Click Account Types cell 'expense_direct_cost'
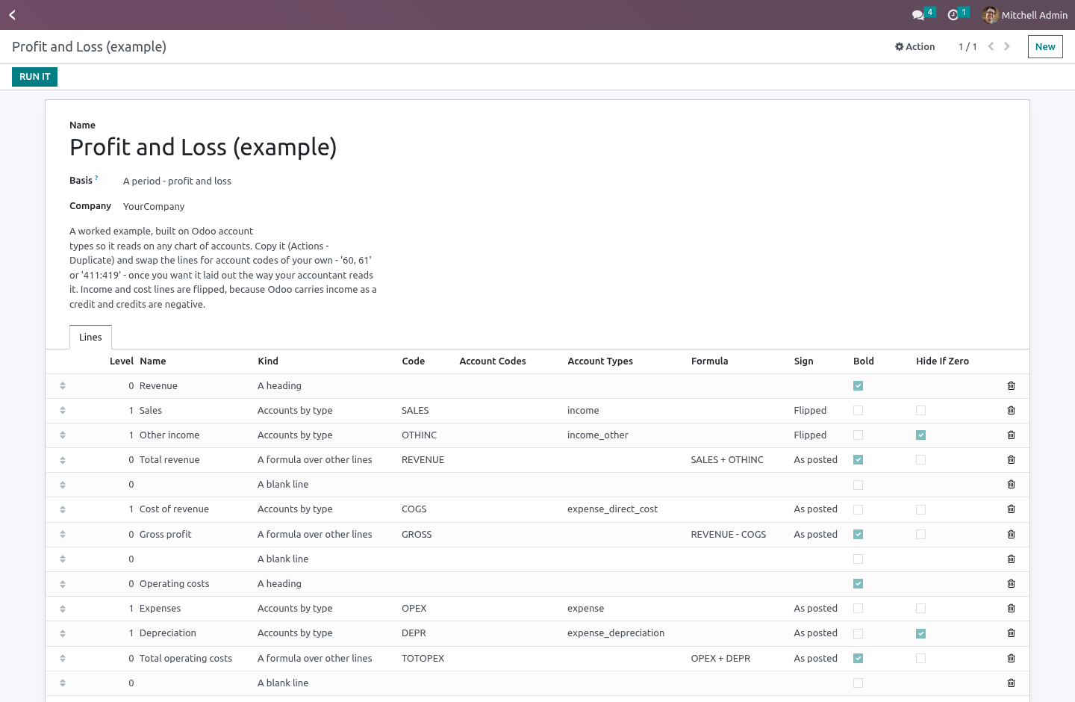Viewport: 1075px width, 702px height. pos(612,509)
